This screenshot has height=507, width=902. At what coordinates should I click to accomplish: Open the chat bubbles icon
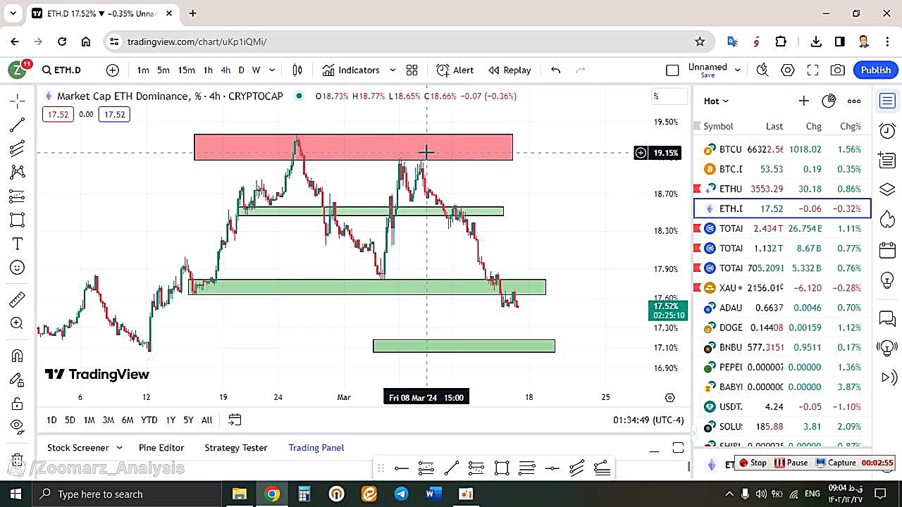(x=887, y=319)
